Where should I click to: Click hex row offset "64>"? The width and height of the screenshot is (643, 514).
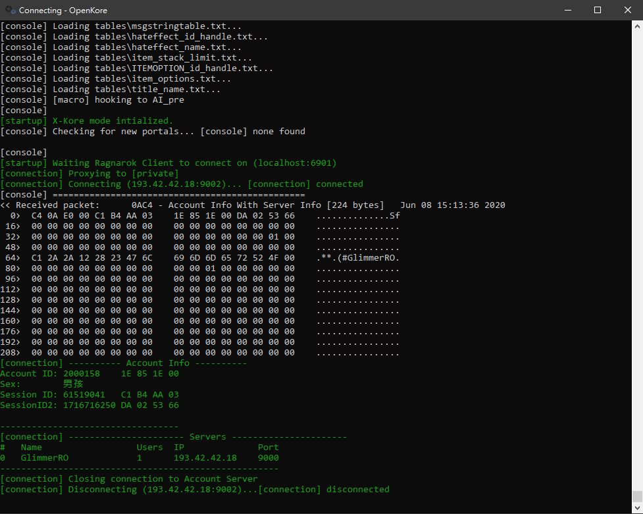[x=13, y=258]
